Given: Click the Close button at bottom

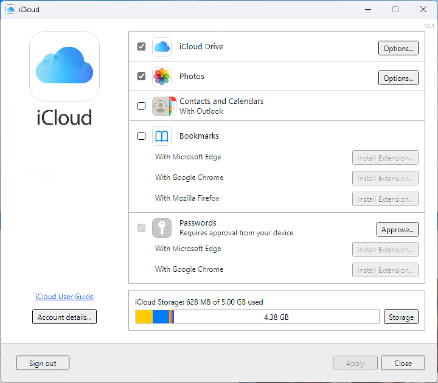Looking at the screenshot, I should 403,363.
